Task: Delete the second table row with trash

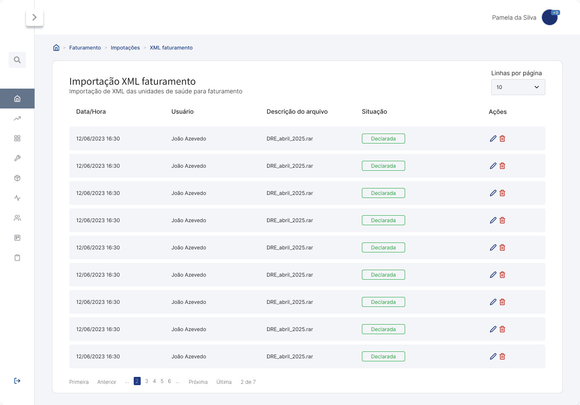Action: (x=503, y=166)
